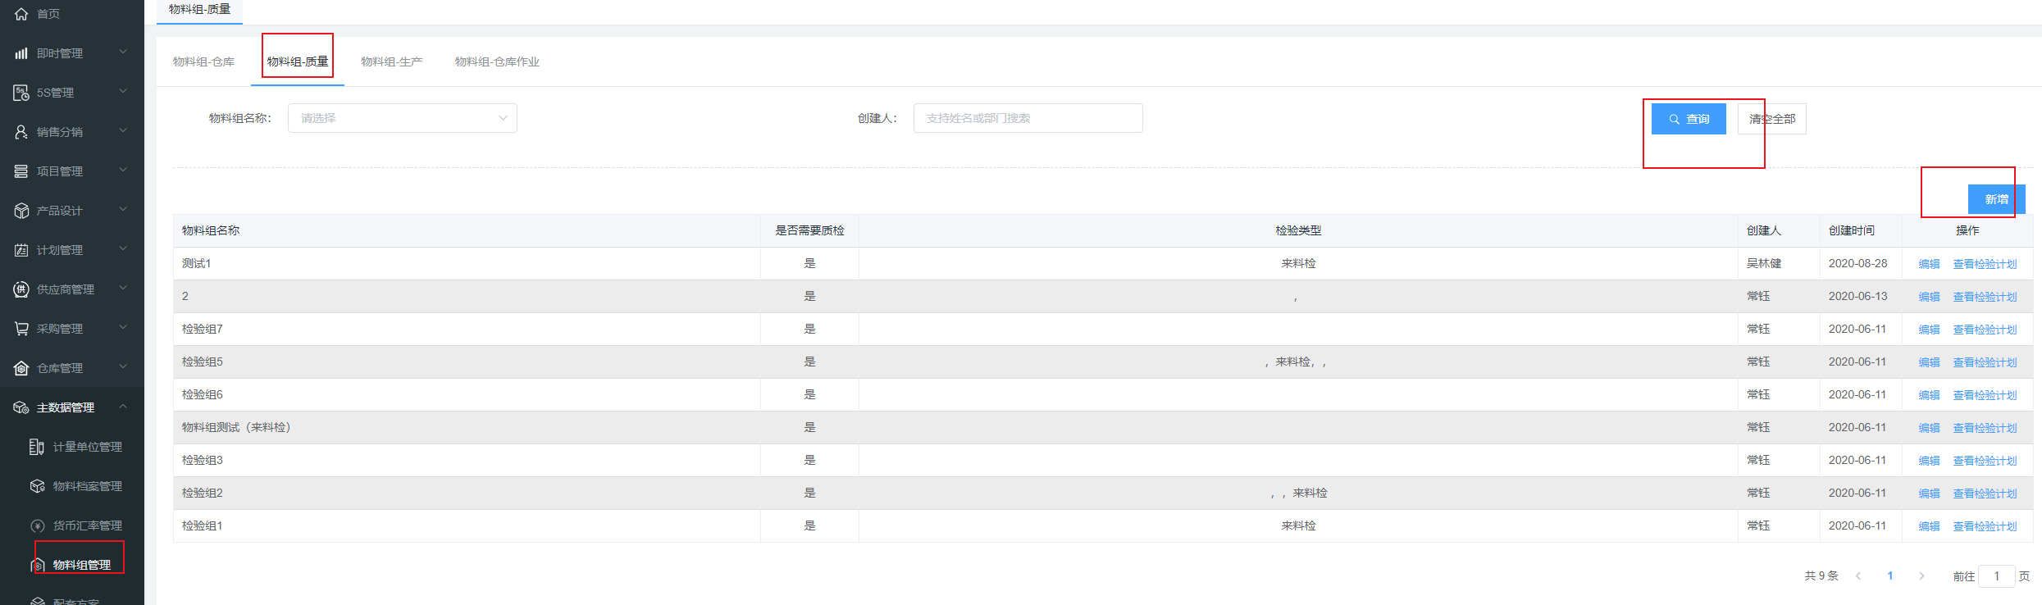
Task: Click 编辑 link for 测试1 row
Action: (x=1929, y=264)
